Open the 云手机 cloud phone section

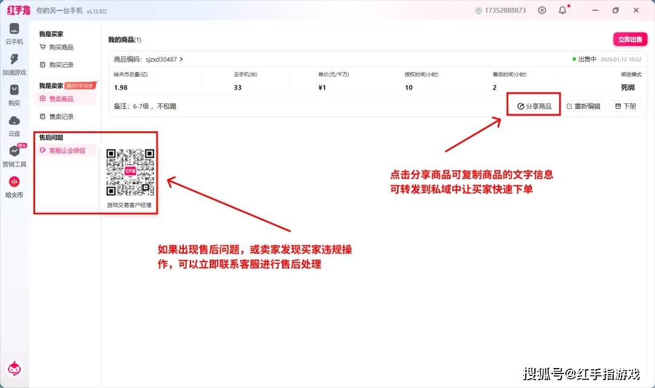pos(14,34)
